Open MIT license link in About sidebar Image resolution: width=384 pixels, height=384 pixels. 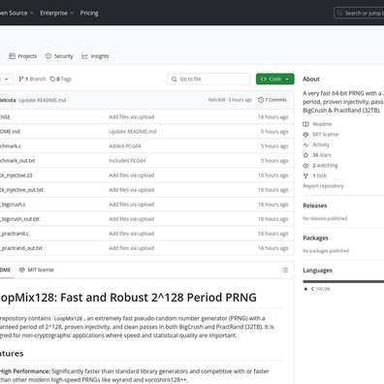pos(326,135)
